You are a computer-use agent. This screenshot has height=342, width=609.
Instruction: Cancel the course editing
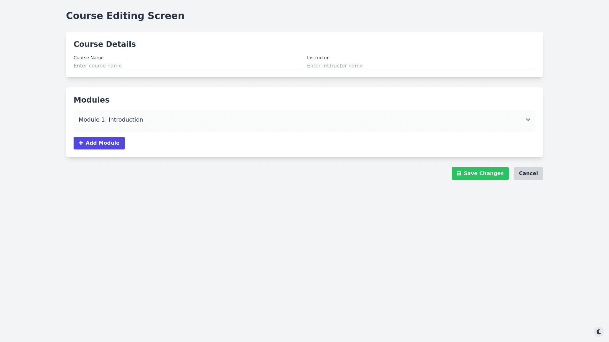pos(528,174)
